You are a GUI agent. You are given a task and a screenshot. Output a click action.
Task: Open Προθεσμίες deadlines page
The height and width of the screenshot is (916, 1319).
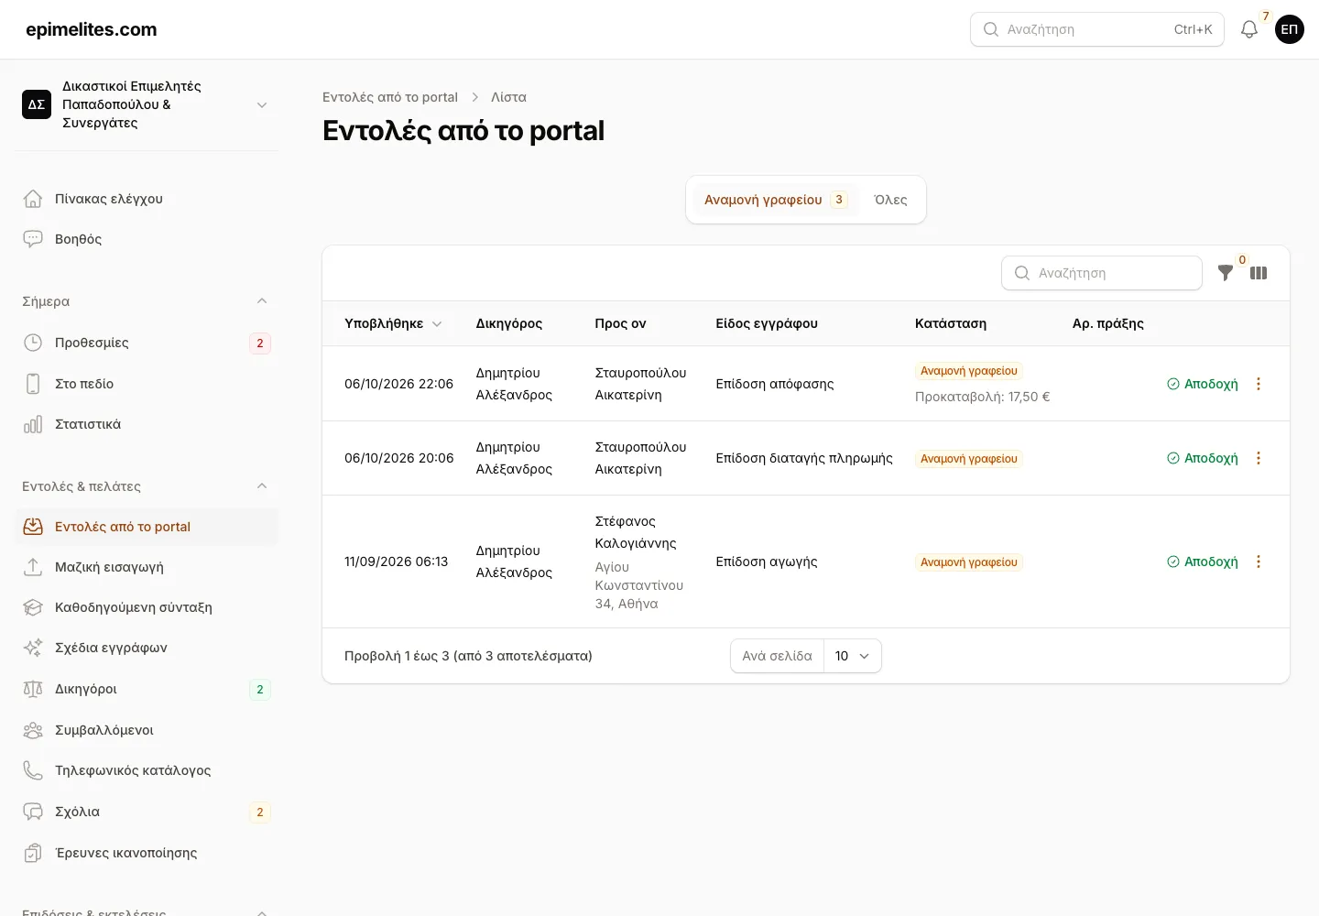pos(147,343)
